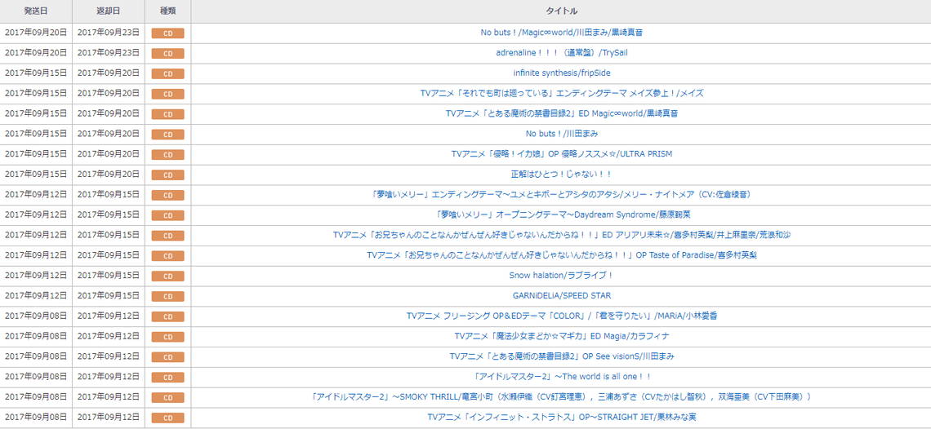The image size is (931, 429).
Task: Open the メイズ参上！/メイズ title link
Action: point(561,93)
